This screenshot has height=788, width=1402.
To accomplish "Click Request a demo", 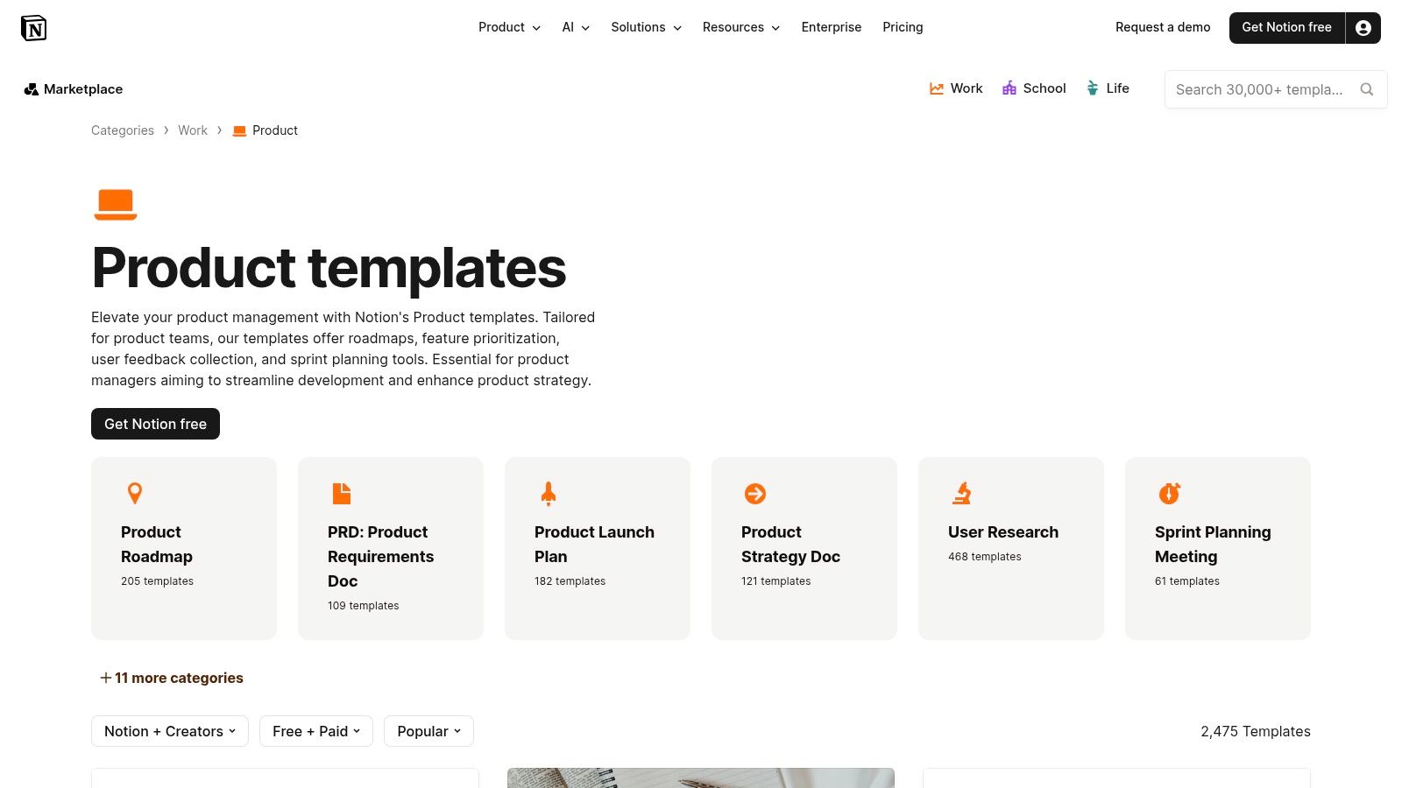I will pos(1163,27).
